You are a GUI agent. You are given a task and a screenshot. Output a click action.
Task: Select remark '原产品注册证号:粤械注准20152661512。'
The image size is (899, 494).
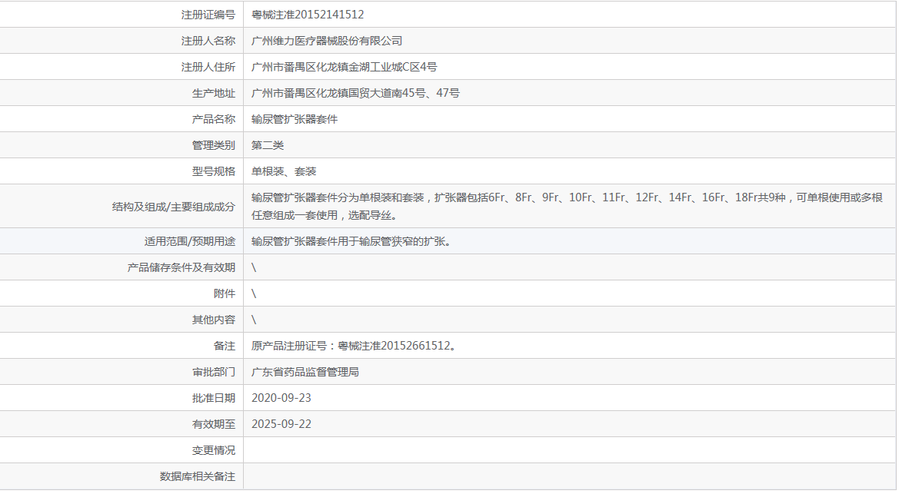point(355,346)
